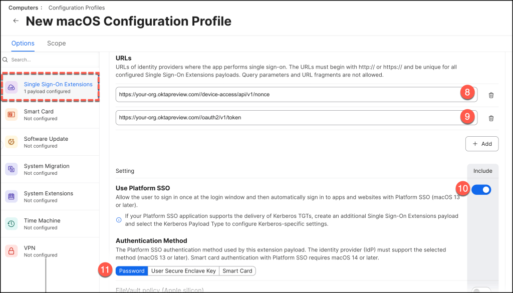
Task: Click the payload Search field
Action: [x=50, y=60]
